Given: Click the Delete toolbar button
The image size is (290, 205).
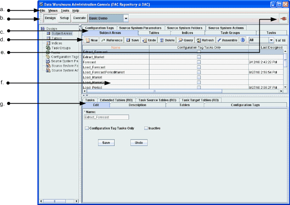Looking at the screenshot, I should [x=167, y=40].
